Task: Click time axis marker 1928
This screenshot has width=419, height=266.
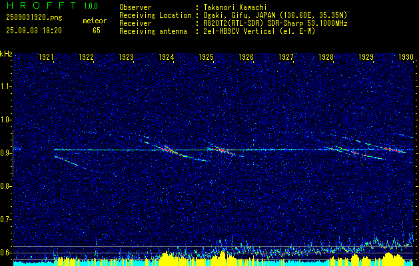Action: coord(326,57)
